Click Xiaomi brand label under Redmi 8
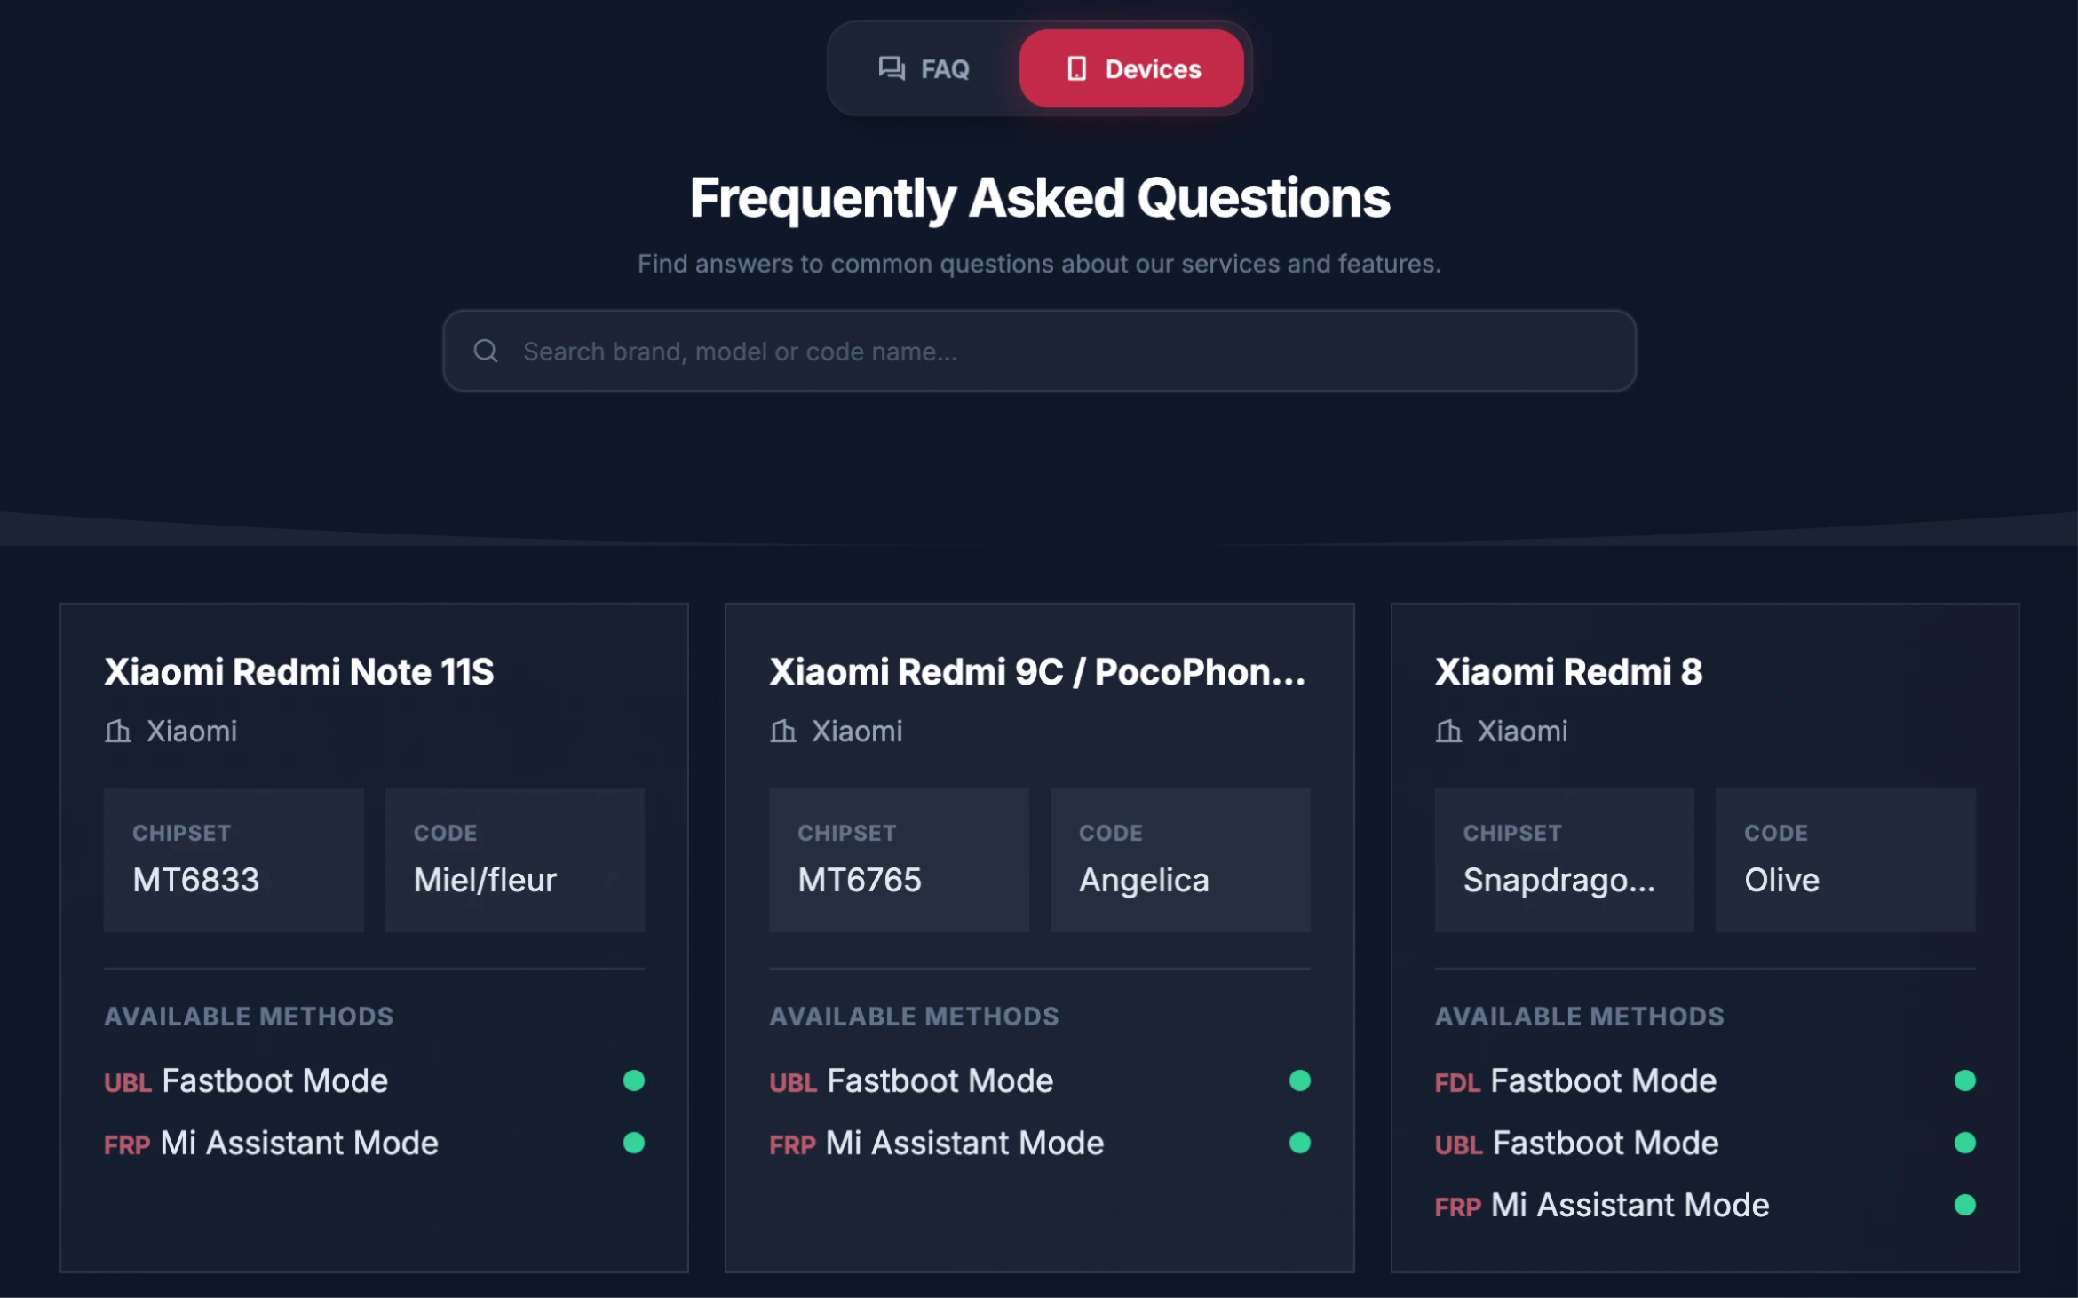The height and width of the screenshot is (1298, 2078). (x=1522, y=731)
